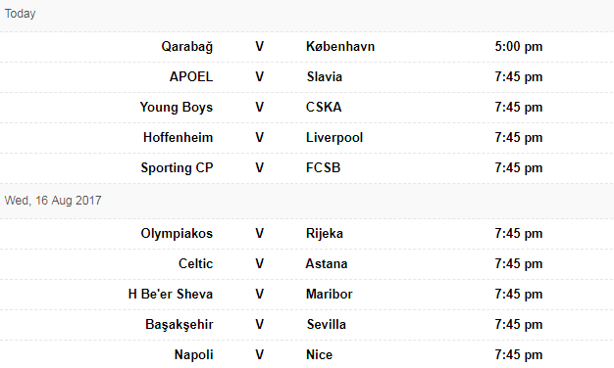Select Celtic in Wednesday's fixtures

[195, 263]
